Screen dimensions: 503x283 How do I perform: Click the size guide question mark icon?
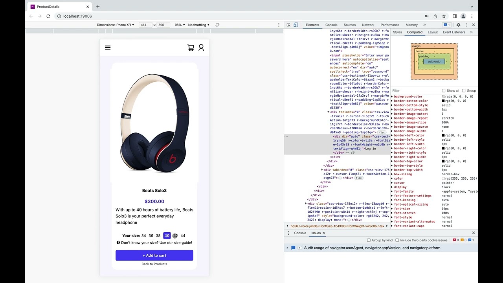tap(118, 243)
